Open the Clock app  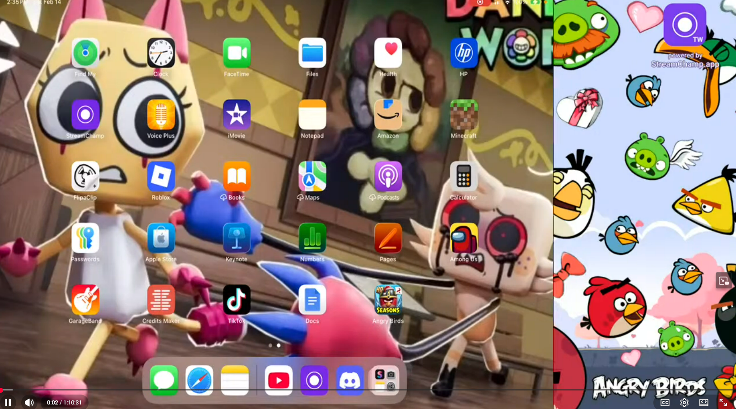point(161,53)
